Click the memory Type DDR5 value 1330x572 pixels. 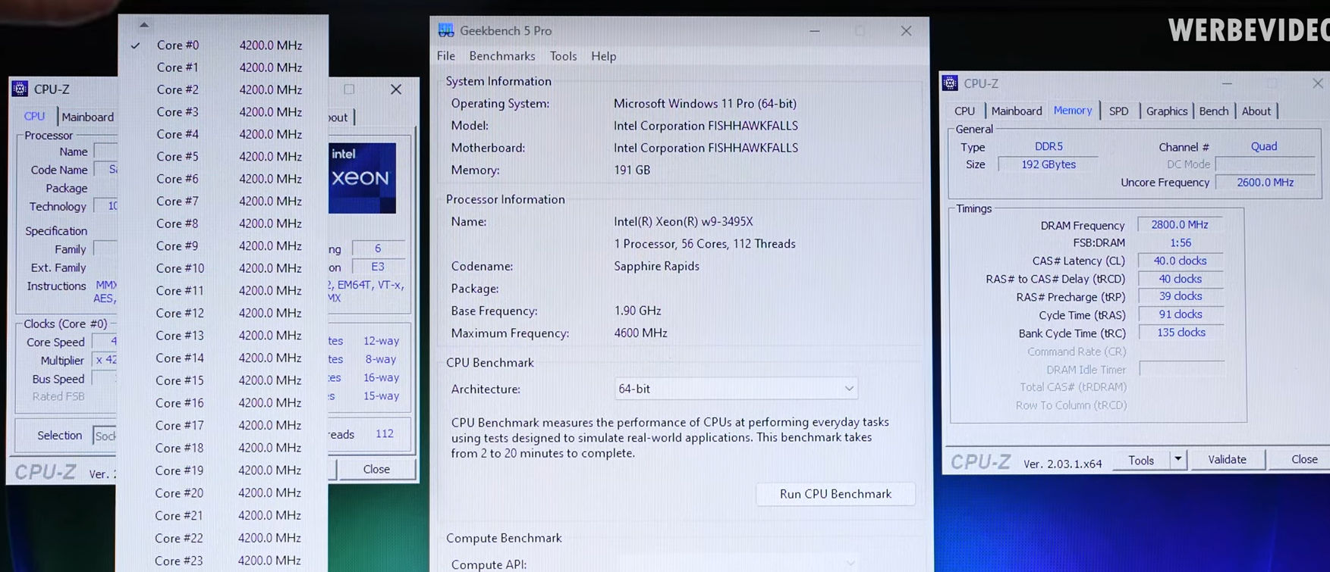(x=1049, y=146)
